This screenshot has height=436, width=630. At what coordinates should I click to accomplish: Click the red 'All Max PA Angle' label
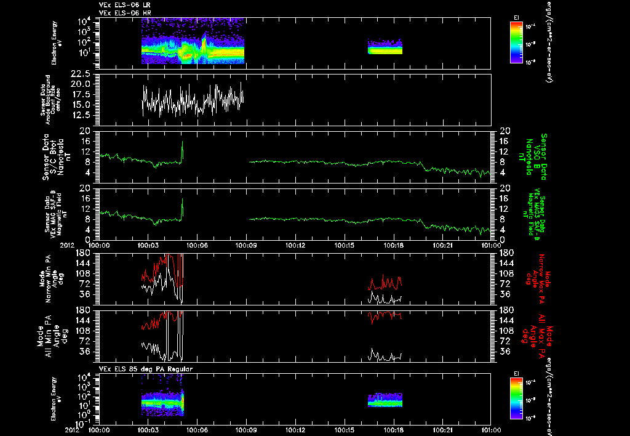tap(538, 336)
